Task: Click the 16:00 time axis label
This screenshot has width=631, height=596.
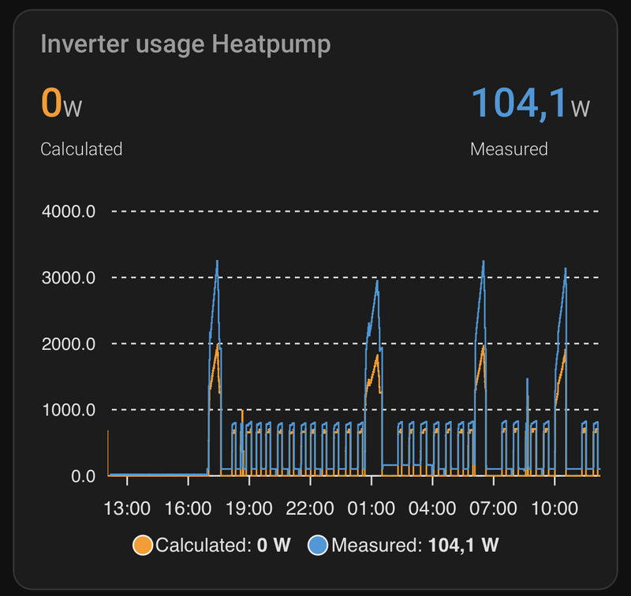Action: (188, 508)
